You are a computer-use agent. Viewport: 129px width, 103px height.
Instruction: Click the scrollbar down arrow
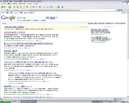tap(128, 97)
